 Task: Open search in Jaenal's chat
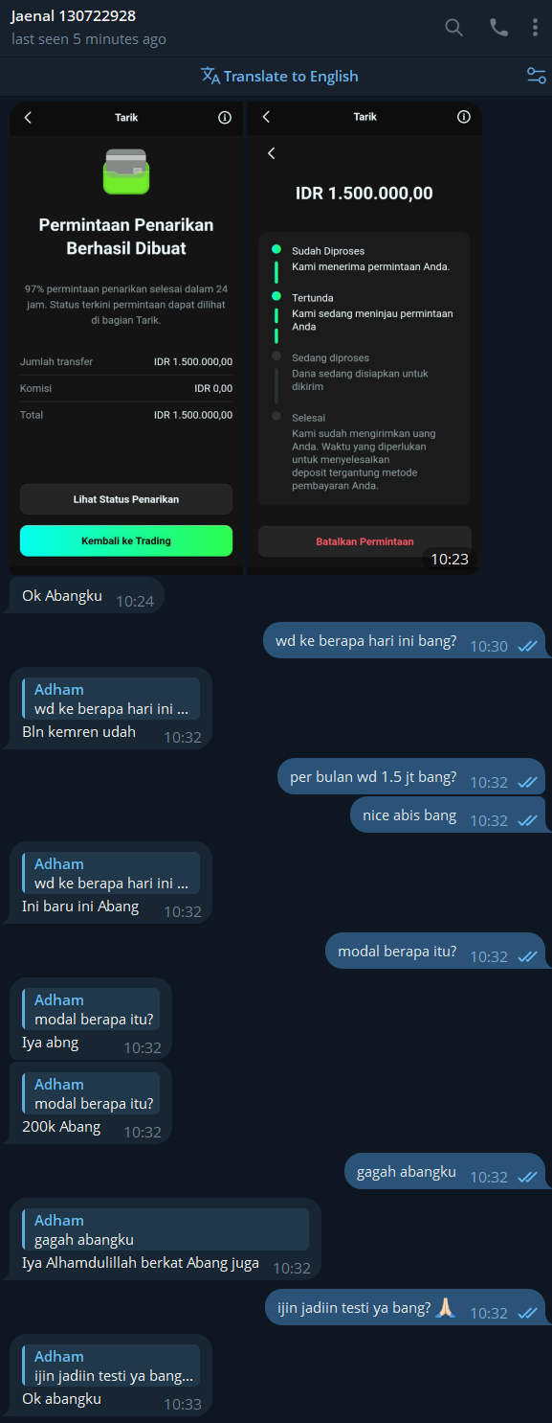click(454, 28)
